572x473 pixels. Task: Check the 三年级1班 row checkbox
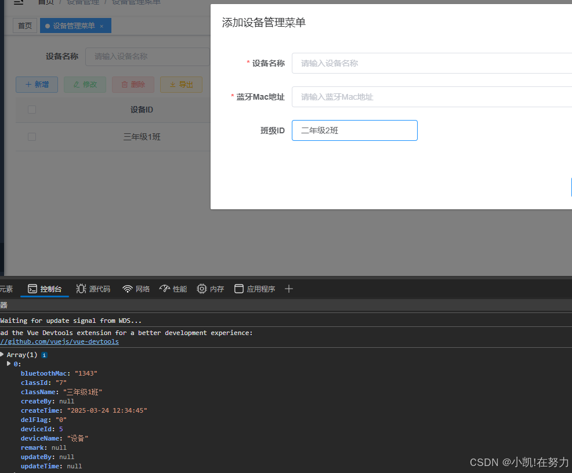(x=32, y=137)
